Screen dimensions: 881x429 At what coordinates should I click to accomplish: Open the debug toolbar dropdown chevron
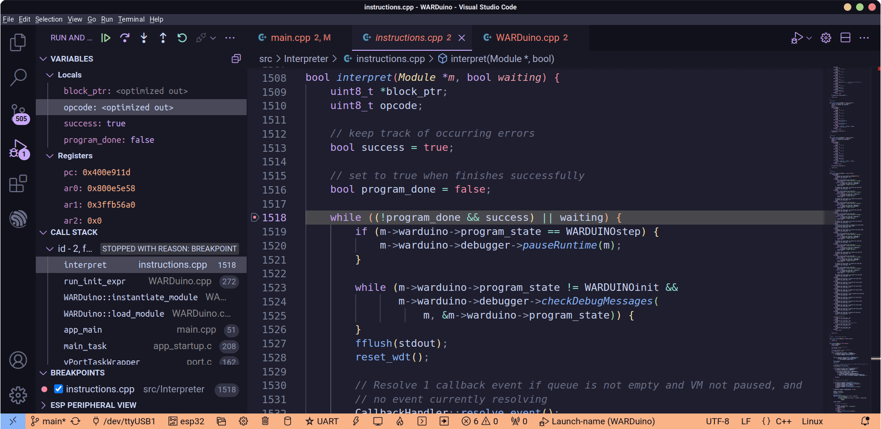(x=213, y=38)
